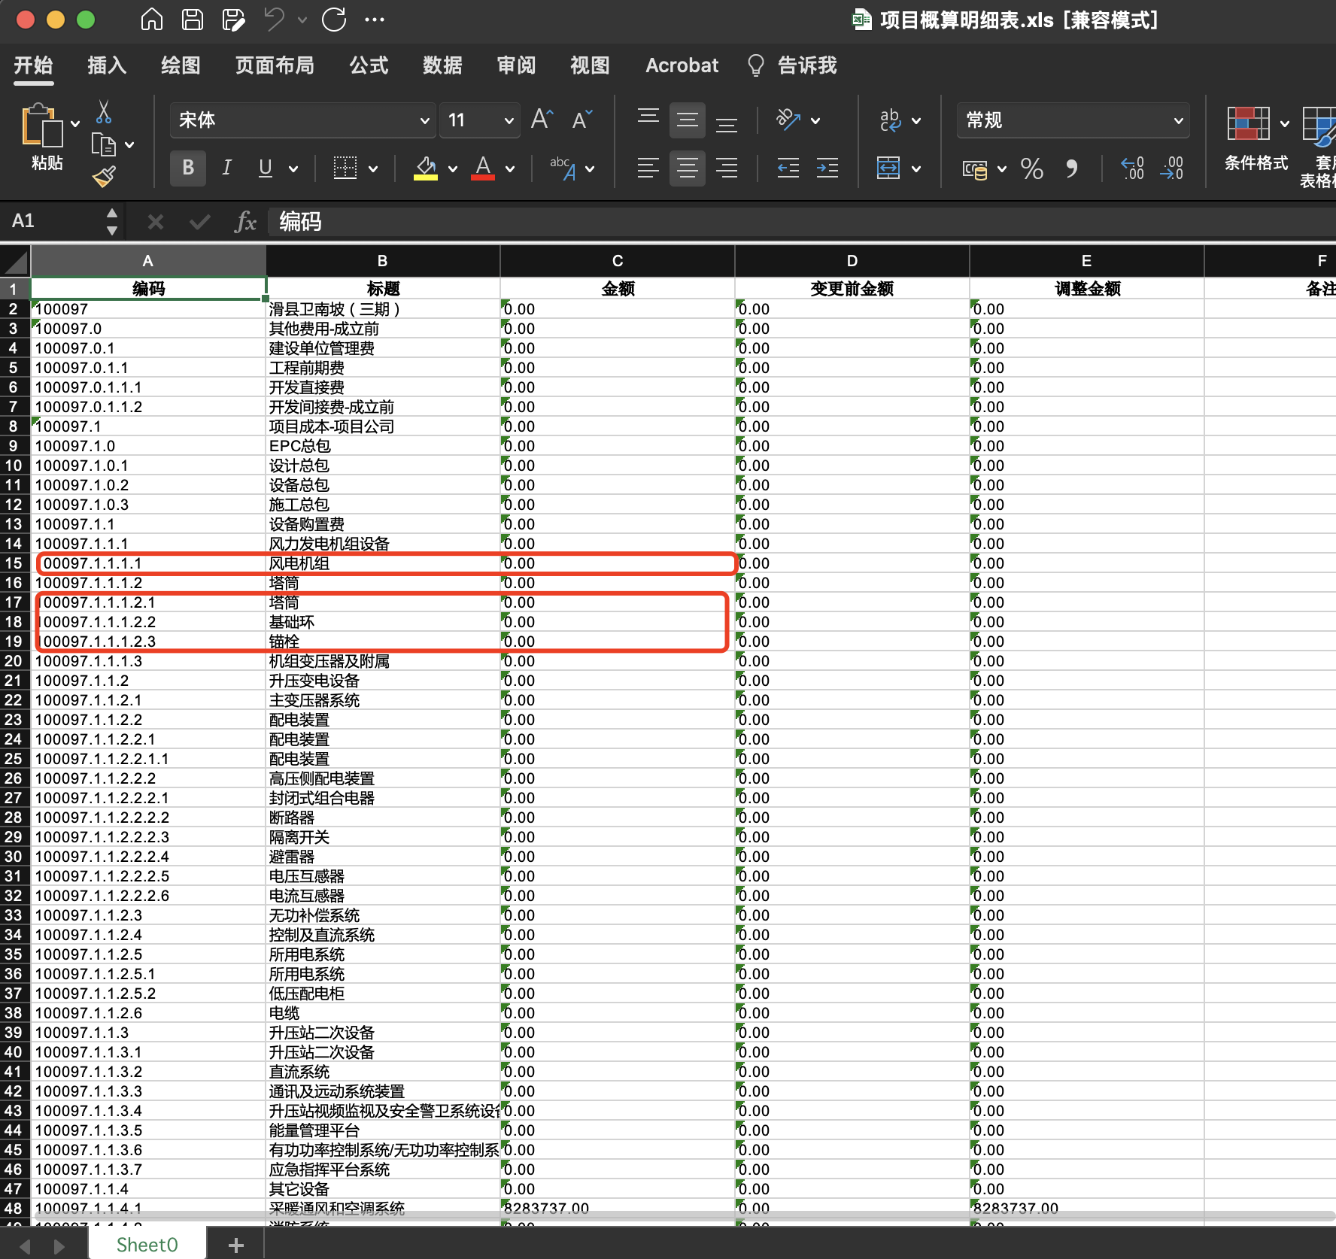Select column C header
The height and width of the screenshot is (1259, 1336).
click(x=618, y=261)
